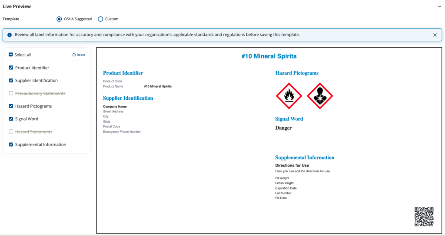Click the Product Name field label
The width and height of the screenshot is (445, 236).
point(113,86)
